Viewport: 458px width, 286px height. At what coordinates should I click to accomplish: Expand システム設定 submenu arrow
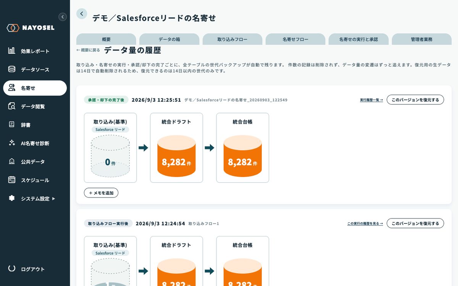(x=53, y=199)
